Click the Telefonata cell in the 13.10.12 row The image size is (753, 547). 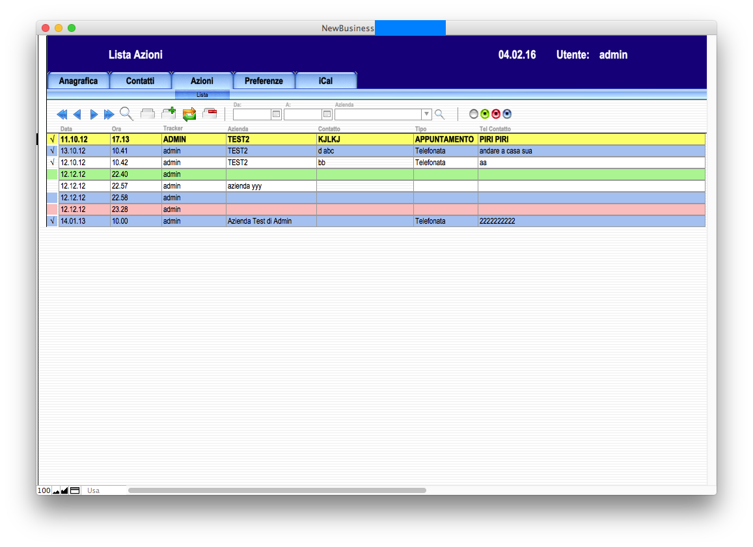[445, 151]
